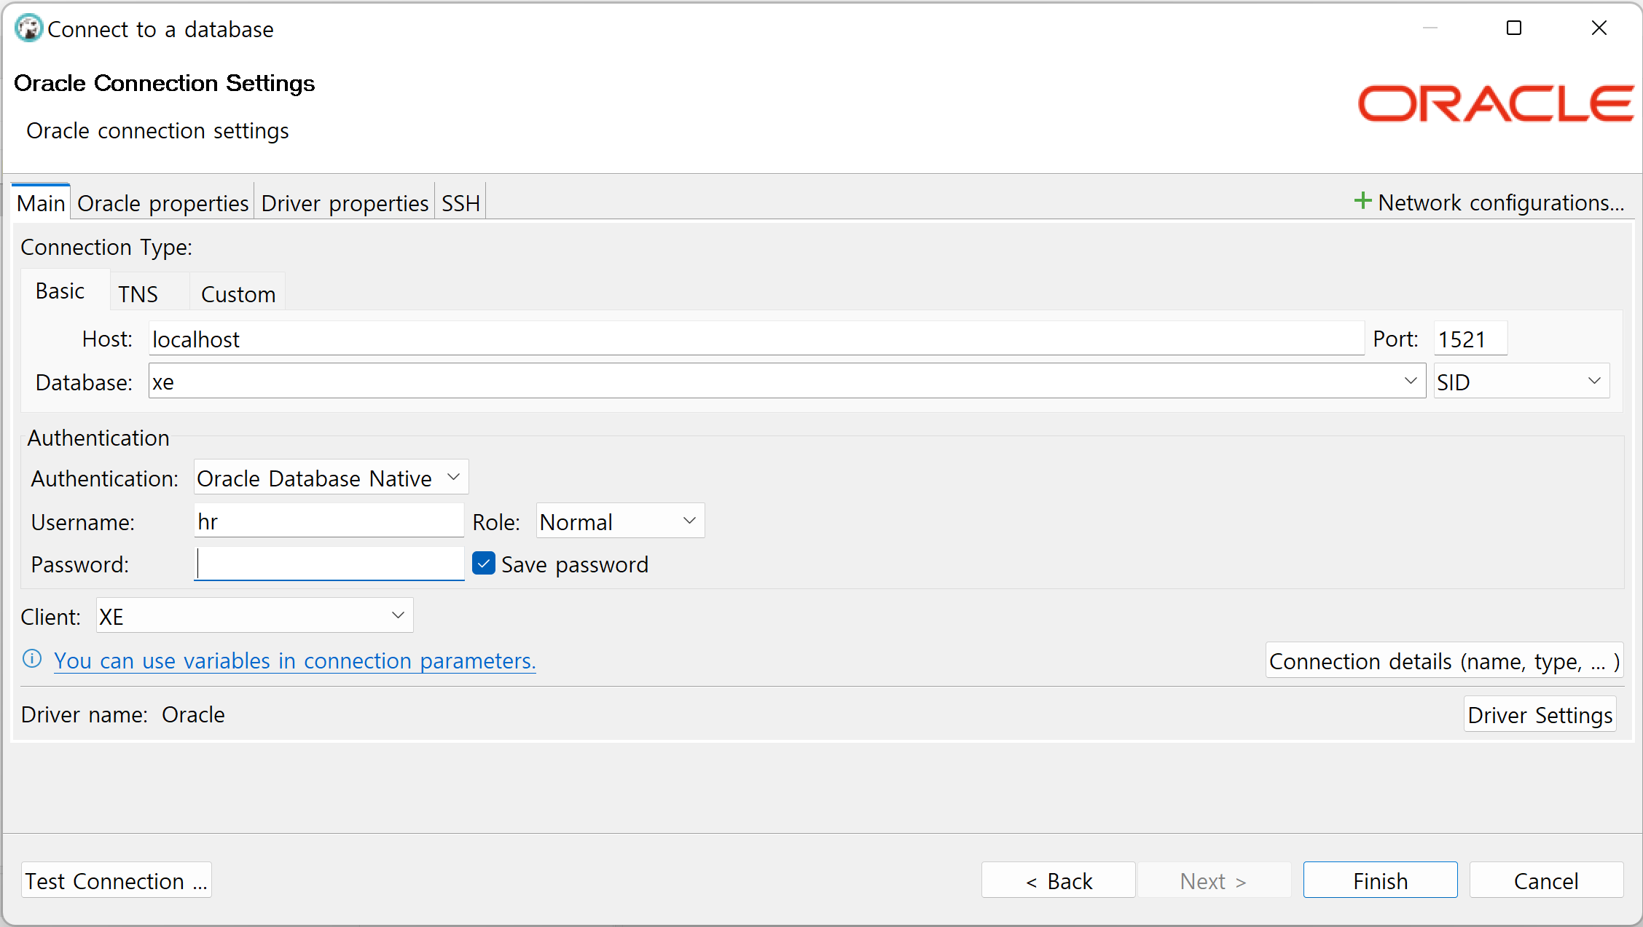This screenshot has width=1643, height=927.
Task: Click the 'Driver name: Oracle' text
Action: click(122, 714)
